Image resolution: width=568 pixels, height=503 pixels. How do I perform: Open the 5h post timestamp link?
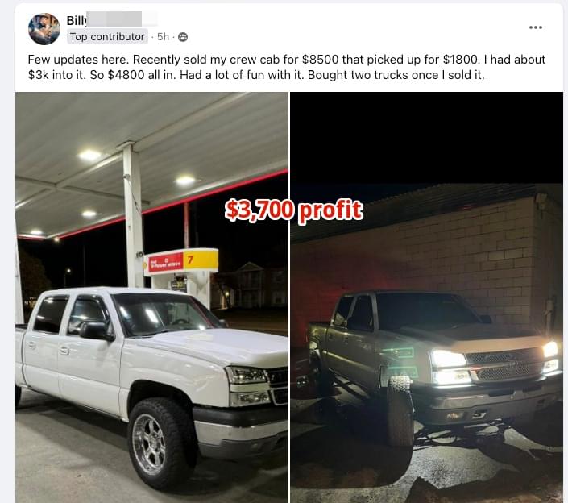click(163, 37)
